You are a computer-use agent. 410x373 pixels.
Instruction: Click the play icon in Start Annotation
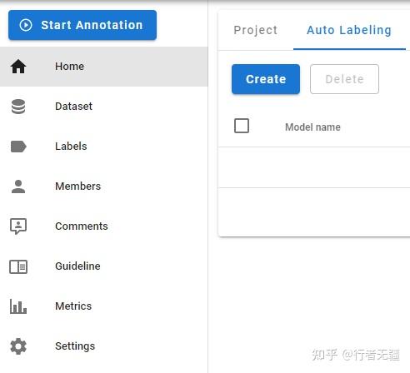(x=26, y=25)
